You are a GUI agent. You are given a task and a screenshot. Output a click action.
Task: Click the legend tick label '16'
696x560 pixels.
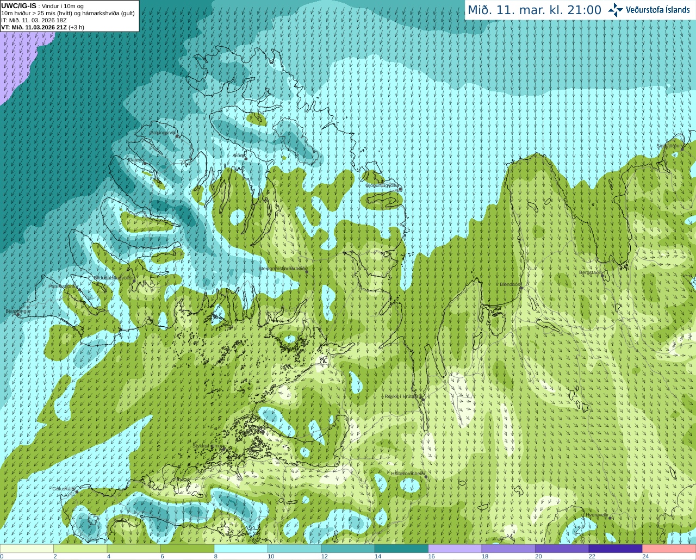431,556
